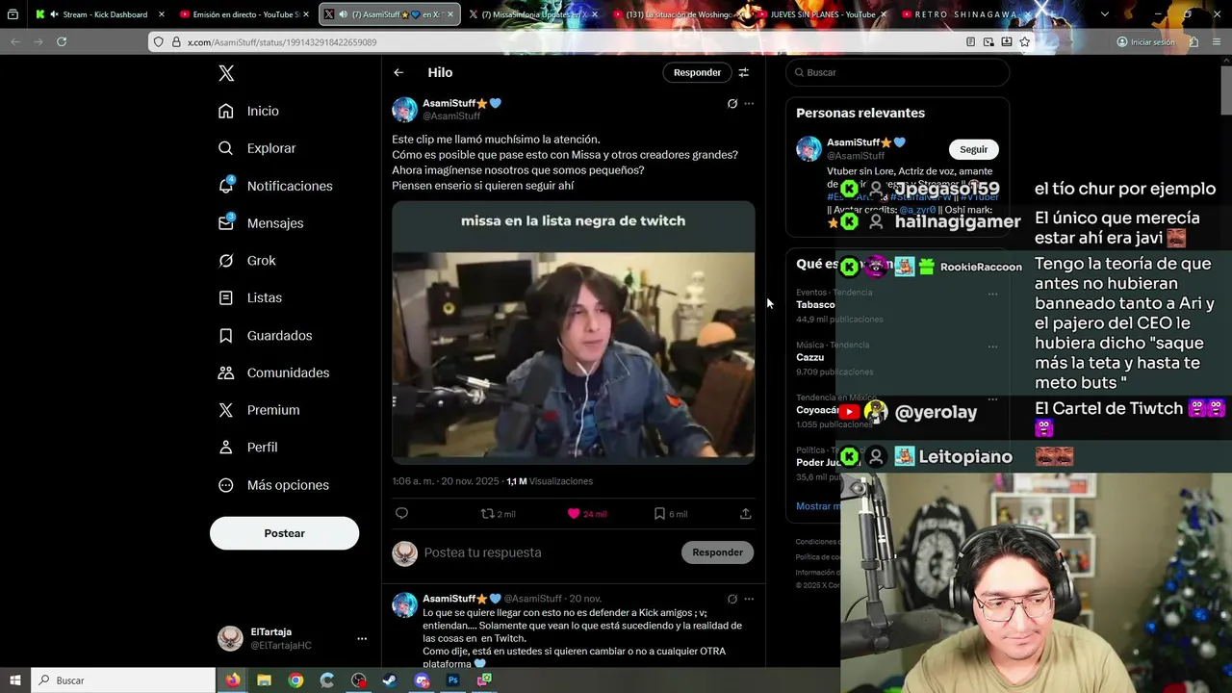
Task: Open Google Chrome from taskbar
Action: click(x=296, y=680)
